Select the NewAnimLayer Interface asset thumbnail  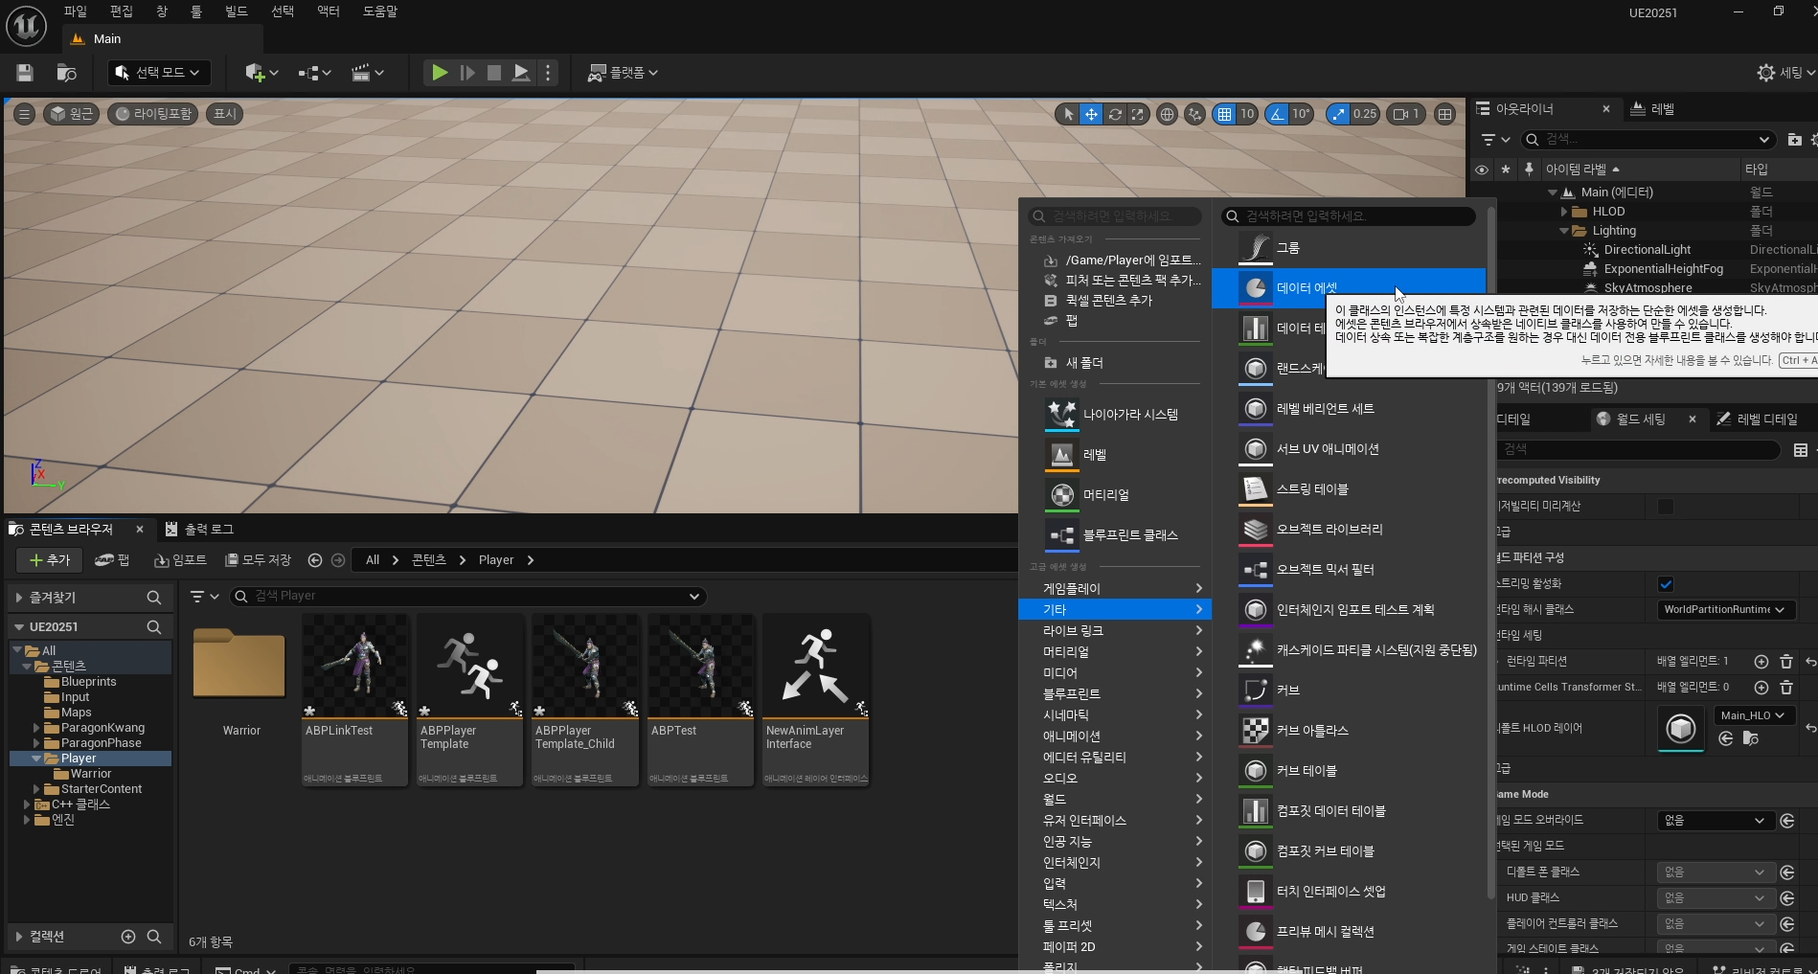coord(816,700)
